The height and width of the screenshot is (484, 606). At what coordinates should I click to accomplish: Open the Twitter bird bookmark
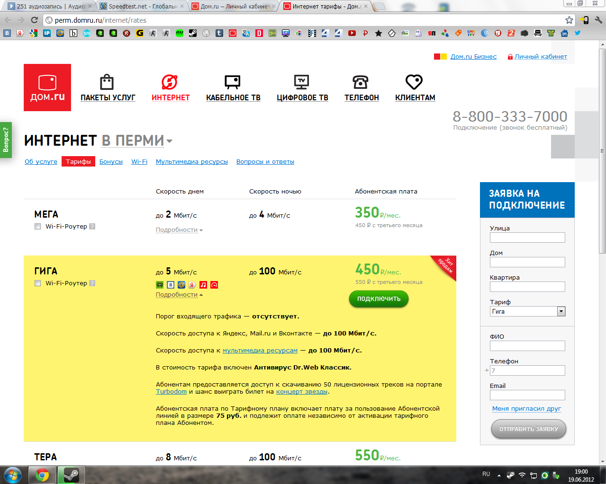click(x=577, y=33)
